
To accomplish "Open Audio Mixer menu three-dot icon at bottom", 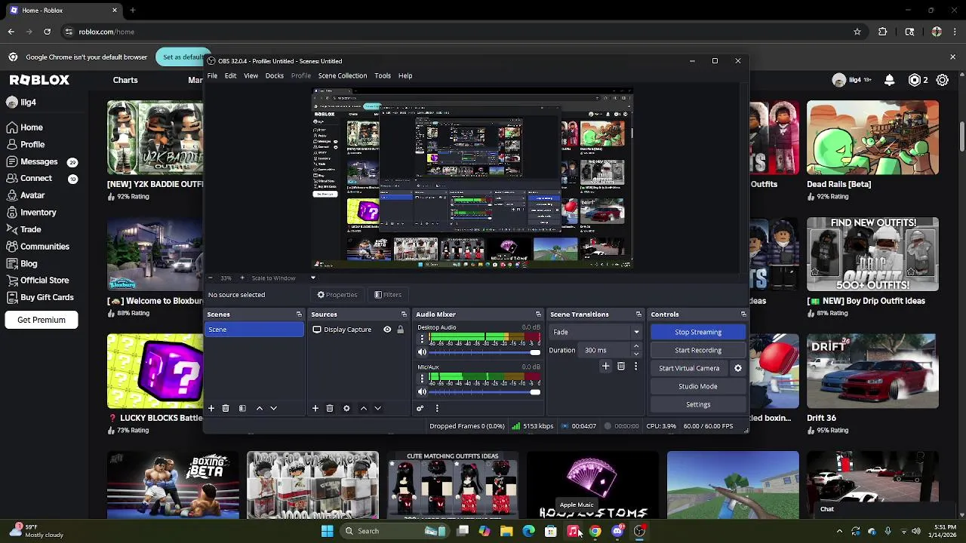I will pyautogui.click(x=437, y=408).
